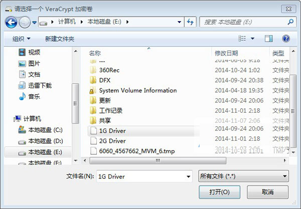
Task: Click the change view icon
Action: coord(242,39)
